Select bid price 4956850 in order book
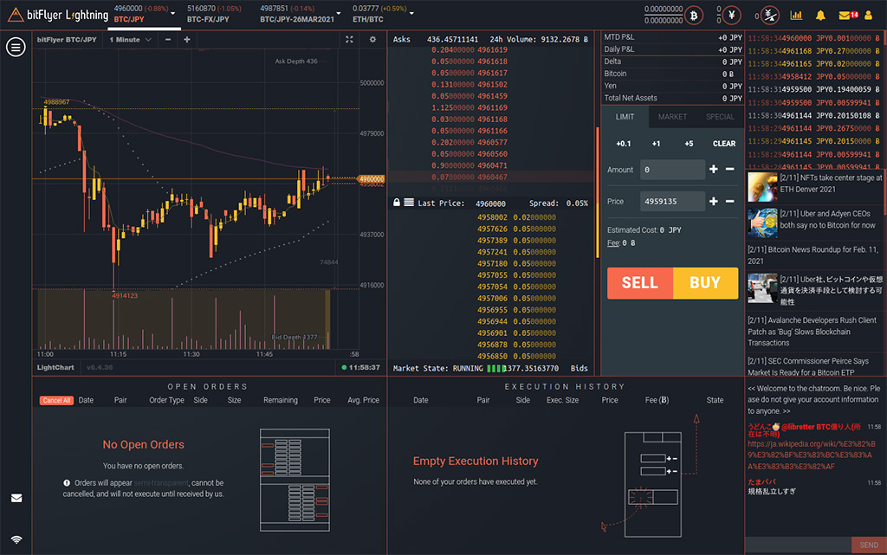The width and height of the screenshot is (887, 555). click(x=492, y=356)
